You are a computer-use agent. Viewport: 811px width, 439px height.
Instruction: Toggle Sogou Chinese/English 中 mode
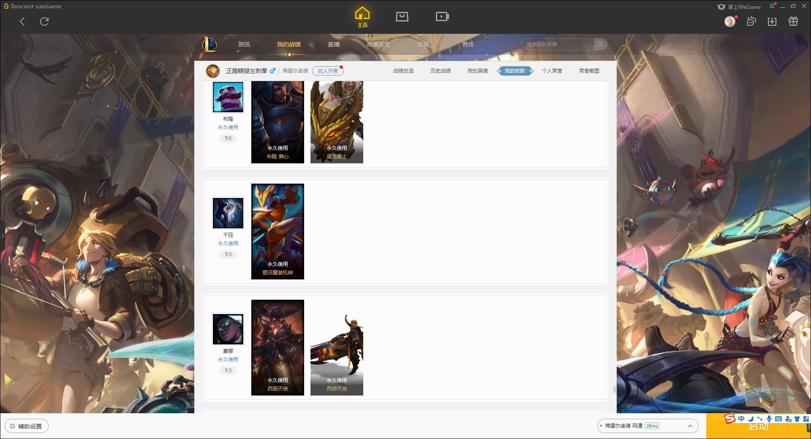[x=741, y=419]
